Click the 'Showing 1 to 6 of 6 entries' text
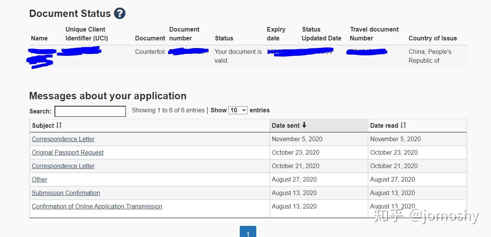 pos(168,110)
